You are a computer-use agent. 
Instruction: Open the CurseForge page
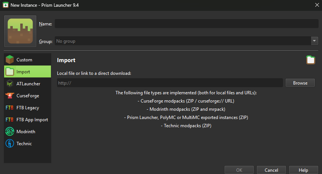(x=27, y=95)
